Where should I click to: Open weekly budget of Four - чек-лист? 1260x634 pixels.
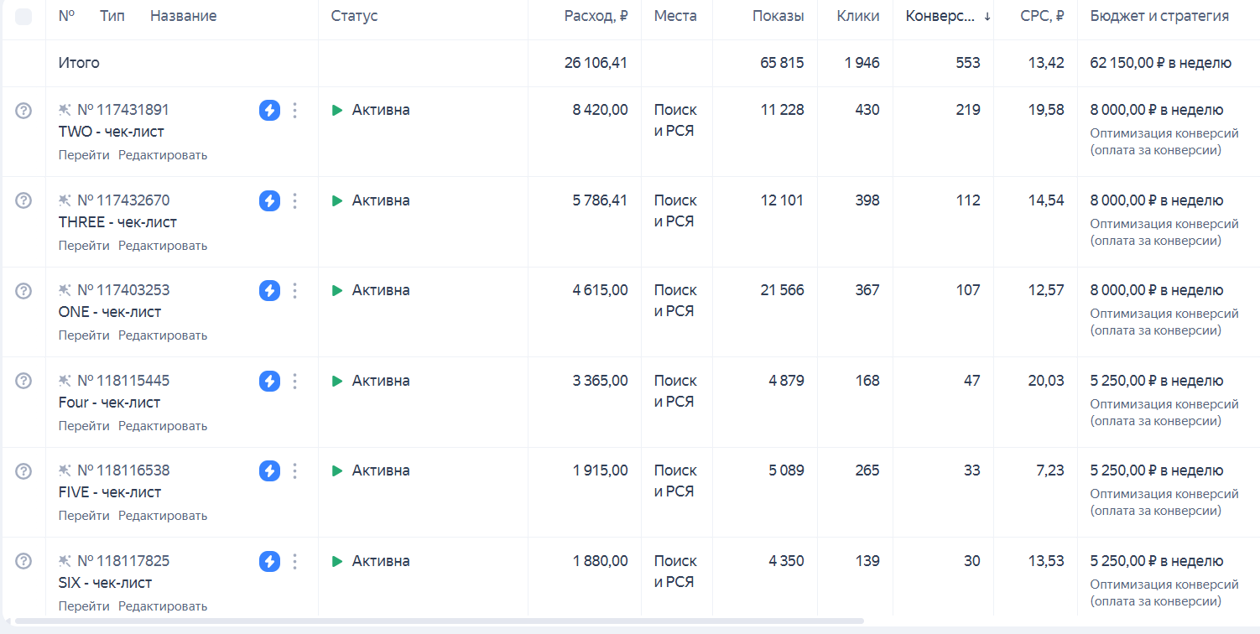tap(1156, 381)
